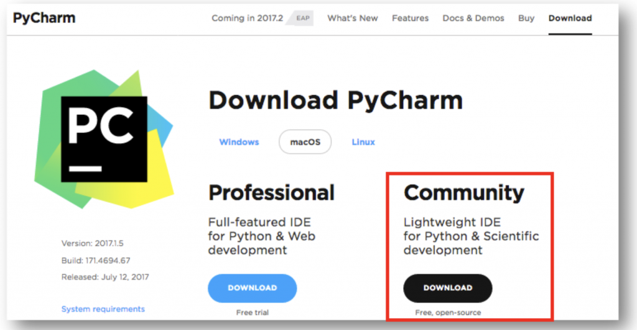Click the Version: 2017.1.5 text

click(x=92, y=243)
